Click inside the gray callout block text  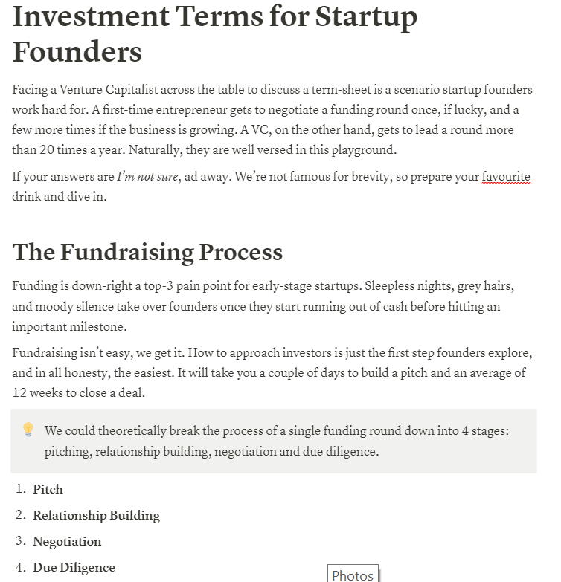(277, 441)
